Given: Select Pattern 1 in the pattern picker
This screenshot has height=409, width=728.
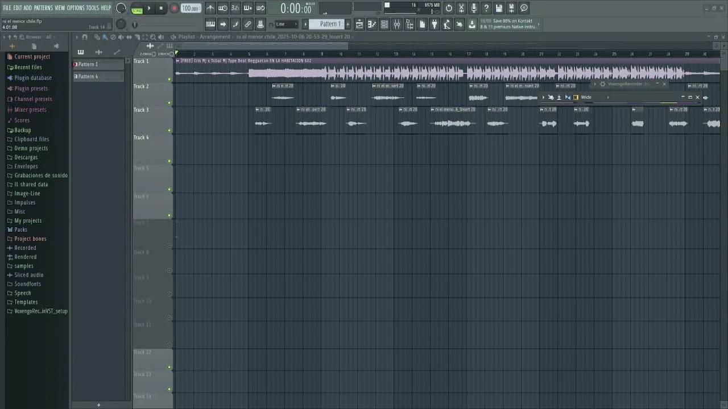Looking at the screenshot, I should pos(98,64).
